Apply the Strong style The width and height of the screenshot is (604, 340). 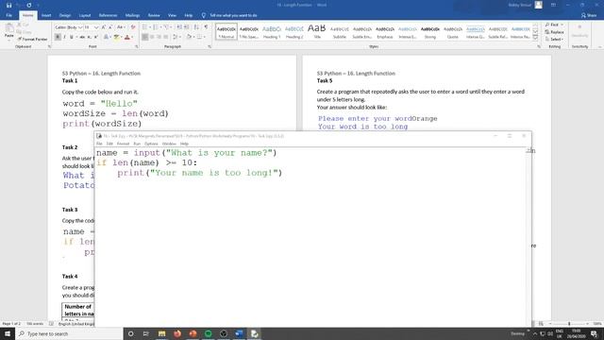[430, 31]
